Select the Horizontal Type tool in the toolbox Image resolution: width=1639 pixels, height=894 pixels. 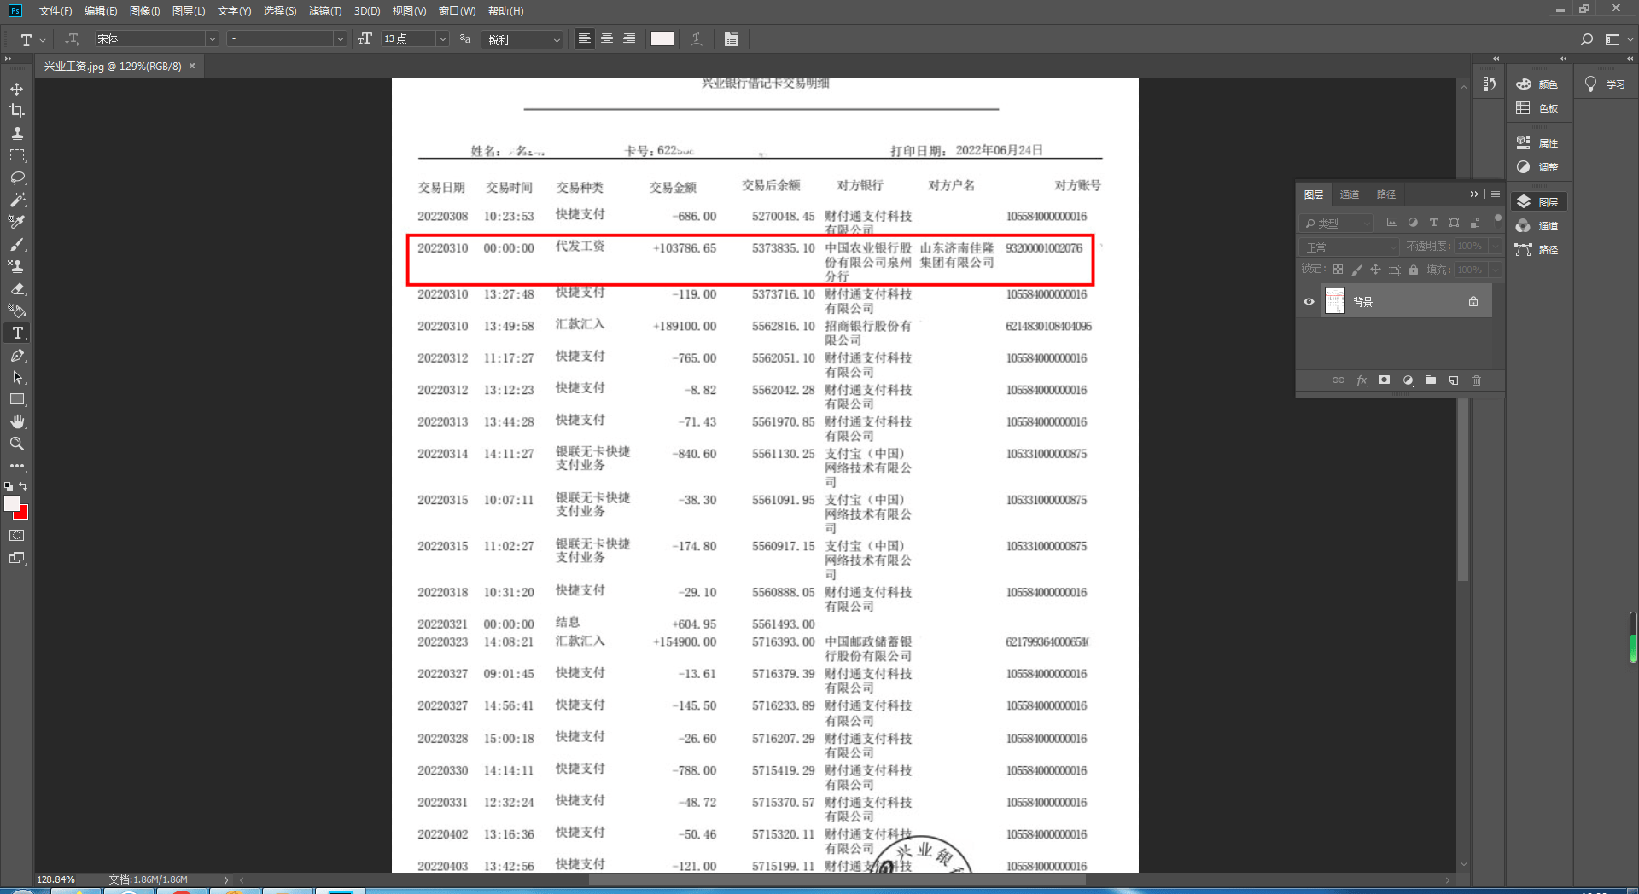(17, 333)
